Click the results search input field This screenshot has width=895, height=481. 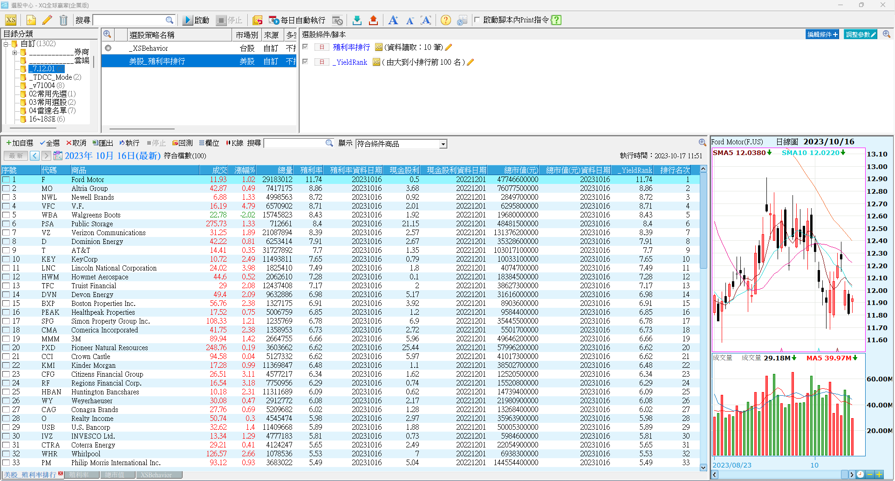pos(294,143)
